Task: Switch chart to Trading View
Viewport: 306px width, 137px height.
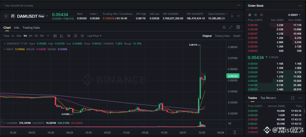Action: point(222,36)
